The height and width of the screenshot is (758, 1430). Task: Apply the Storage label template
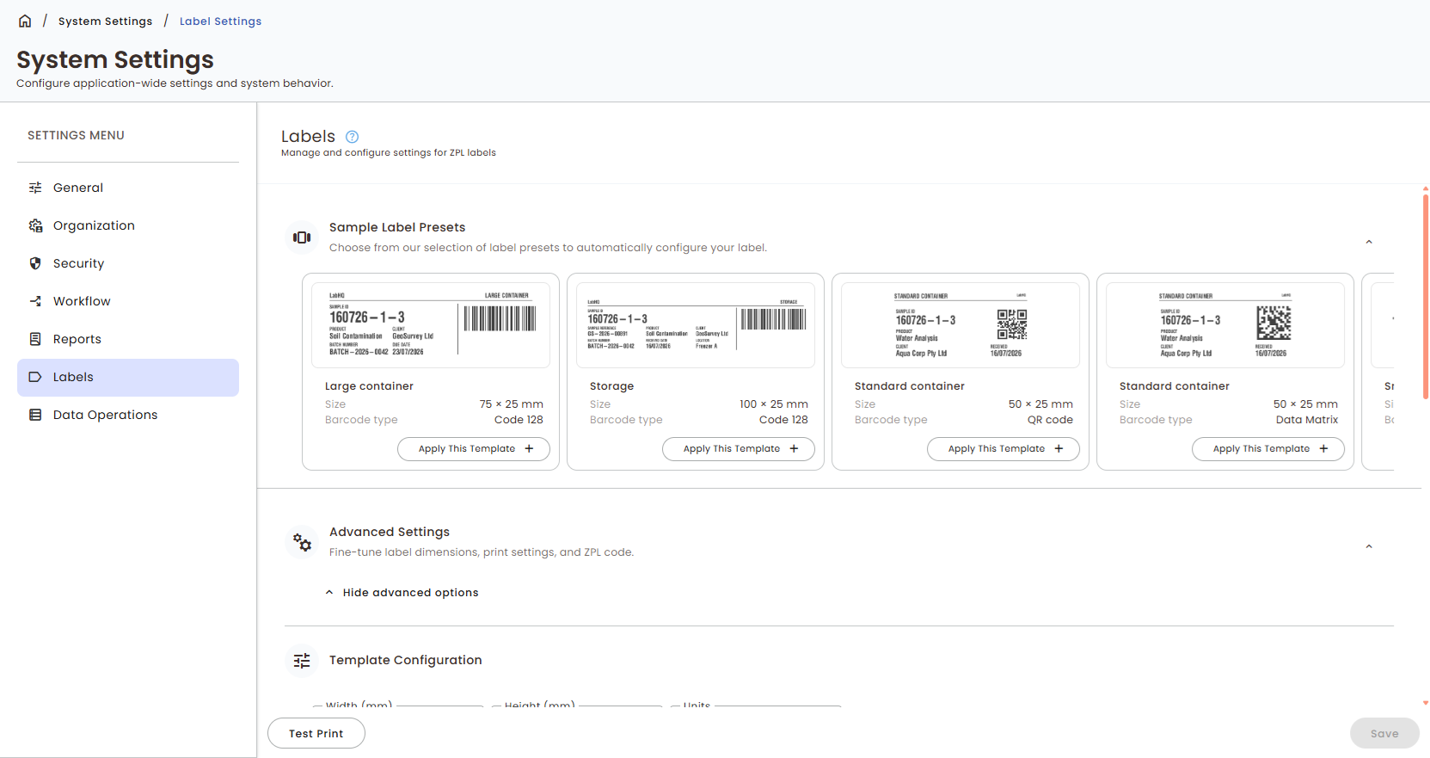tap(739, 449)
